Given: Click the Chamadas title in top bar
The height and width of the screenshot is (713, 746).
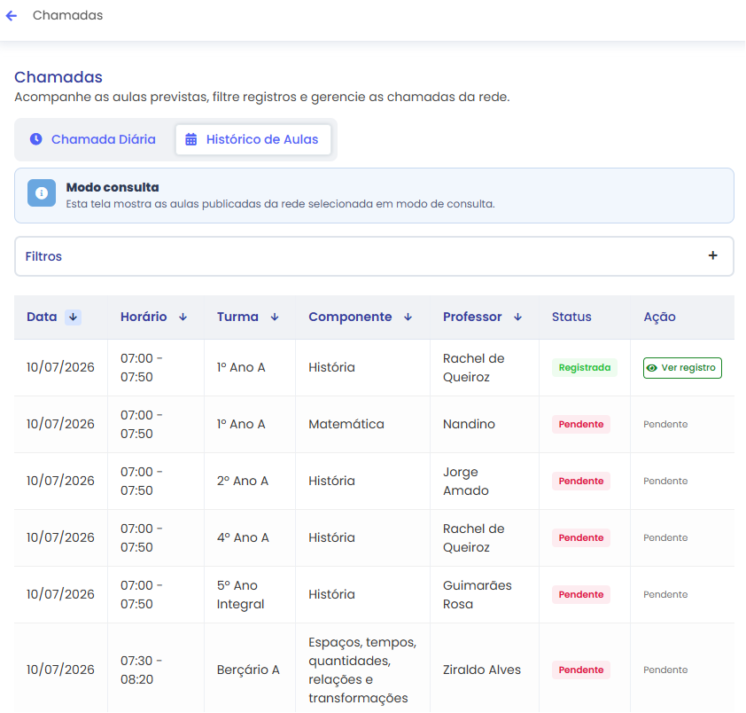Looking at the screenshot, I should [67, 15].
